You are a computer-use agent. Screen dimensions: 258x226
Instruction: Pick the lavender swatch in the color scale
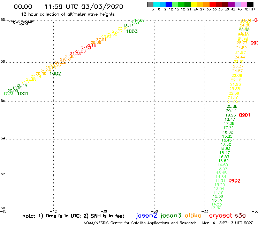(x=237, y=4)
